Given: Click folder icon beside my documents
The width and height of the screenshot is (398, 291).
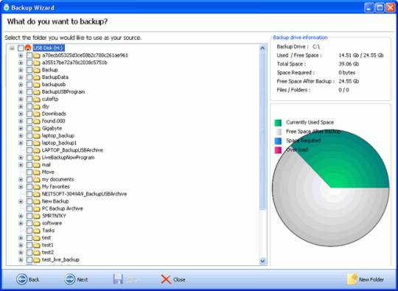Looking at the screenshot, I should pyautogui.click(x=37, y=179).
